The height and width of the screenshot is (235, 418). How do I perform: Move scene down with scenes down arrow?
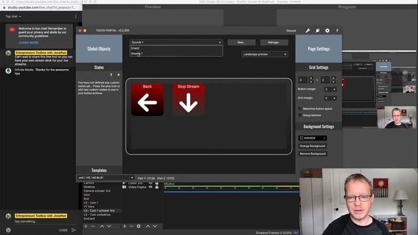[109, 227]
